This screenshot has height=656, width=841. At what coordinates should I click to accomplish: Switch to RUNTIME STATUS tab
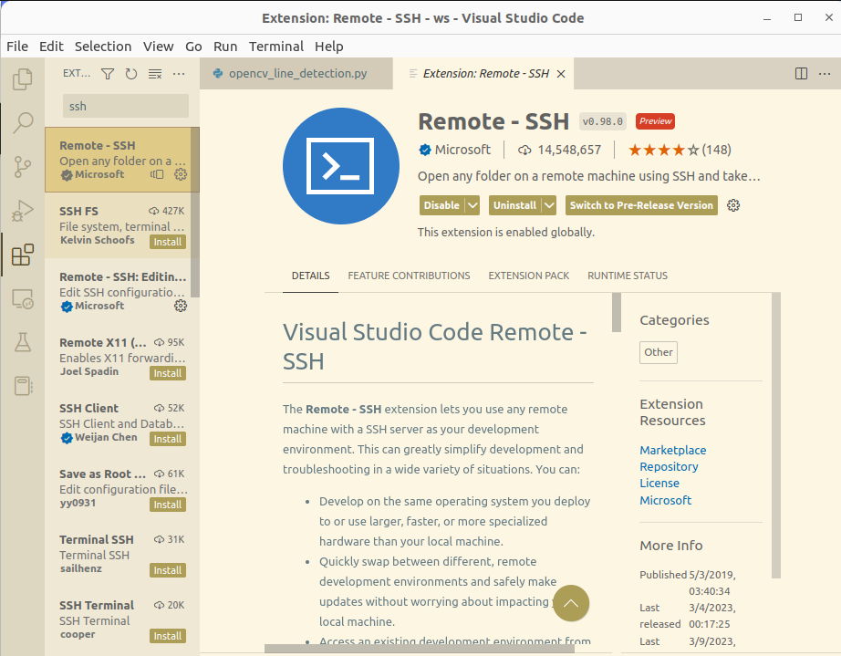click(x=628, y=276)
